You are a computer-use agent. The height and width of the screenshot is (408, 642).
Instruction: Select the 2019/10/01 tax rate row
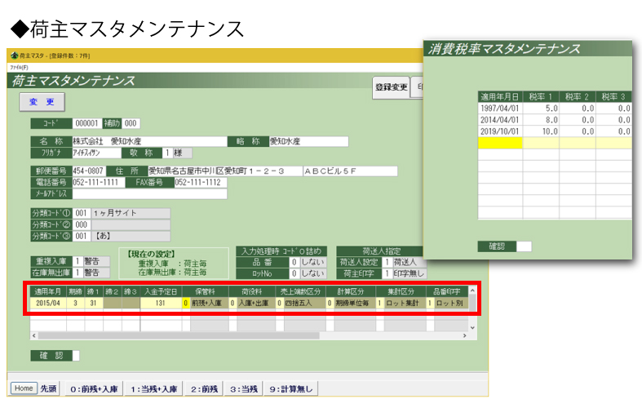coord(499,131)
